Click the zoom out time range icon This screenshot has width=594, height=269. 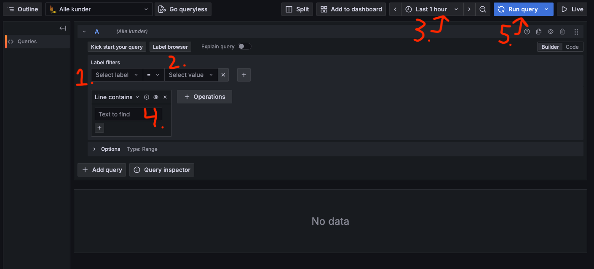[x=483, y=9]
